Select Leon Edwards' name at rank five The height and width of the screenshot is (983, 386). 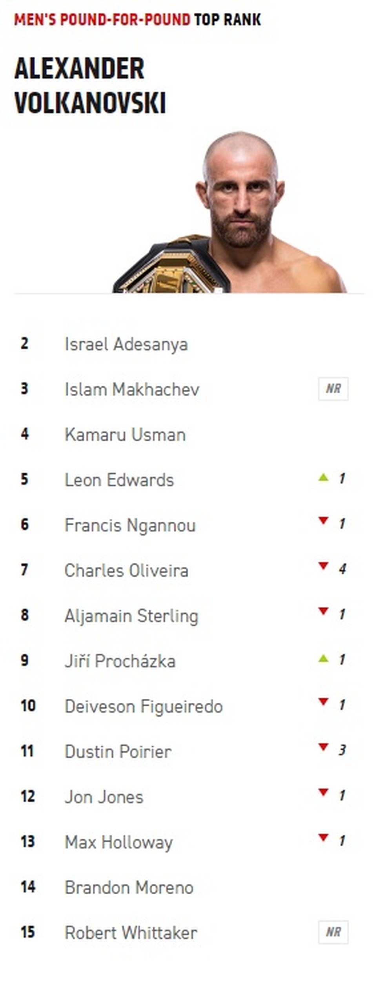(119, 480)
